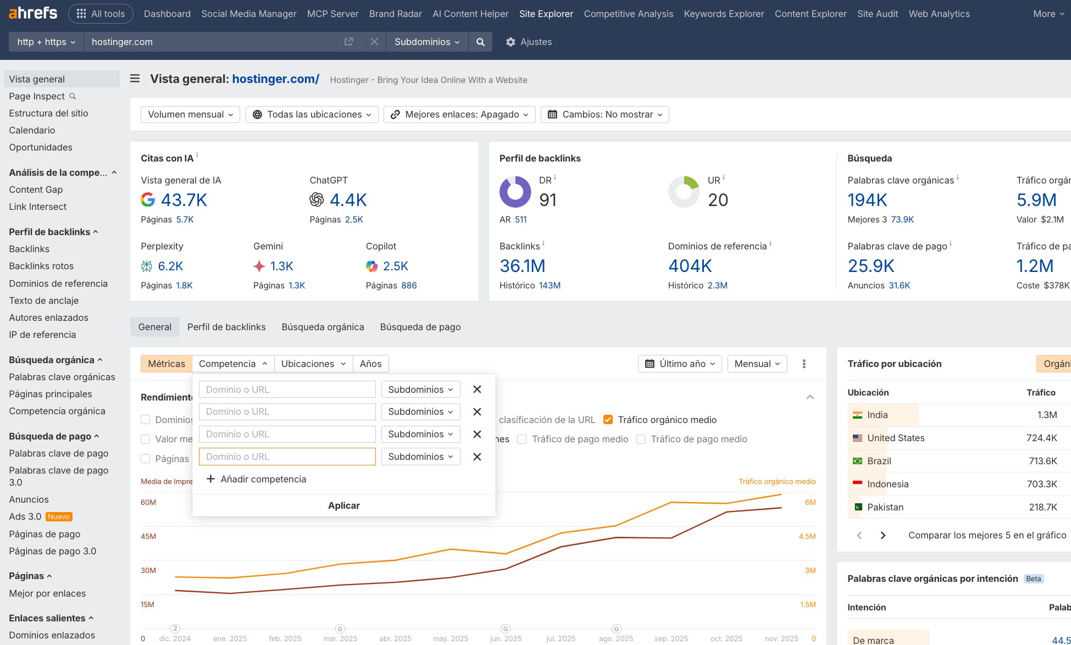
Task: Click the Page Inspect search icon
Action: (x=73, y=96)
